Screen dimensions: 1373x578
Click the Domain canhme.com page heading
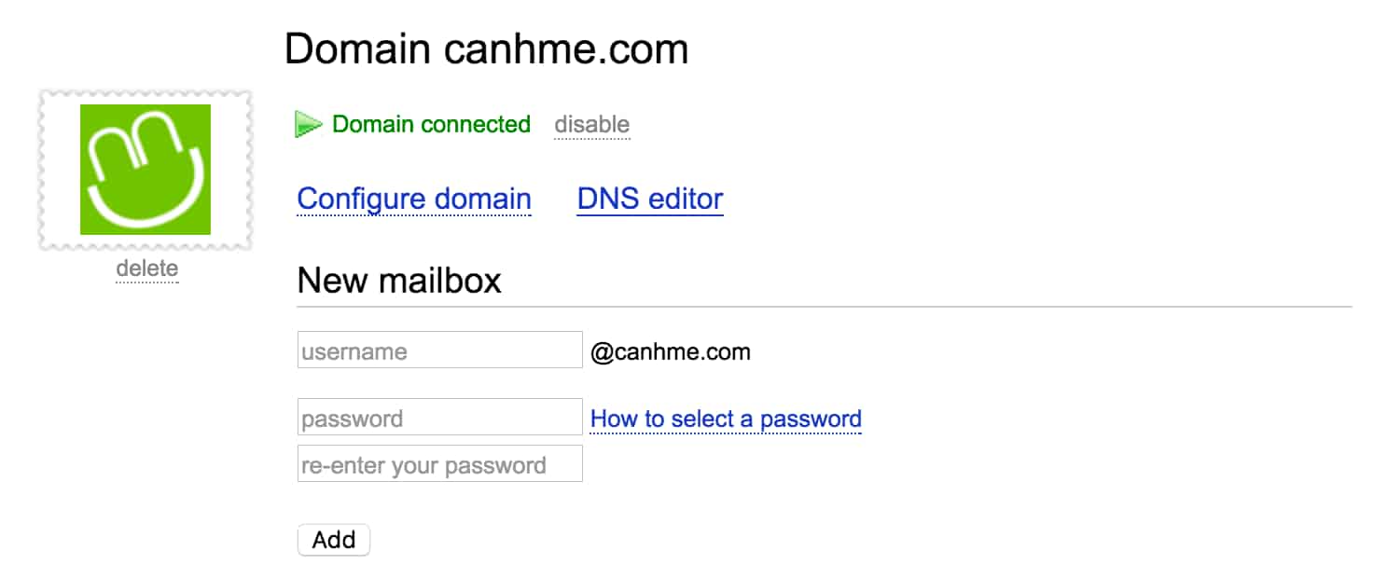486,48
